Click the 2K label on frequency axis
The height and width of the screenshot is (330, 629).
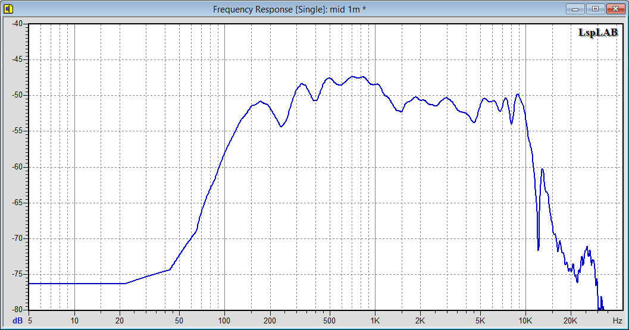pos(420,320)
